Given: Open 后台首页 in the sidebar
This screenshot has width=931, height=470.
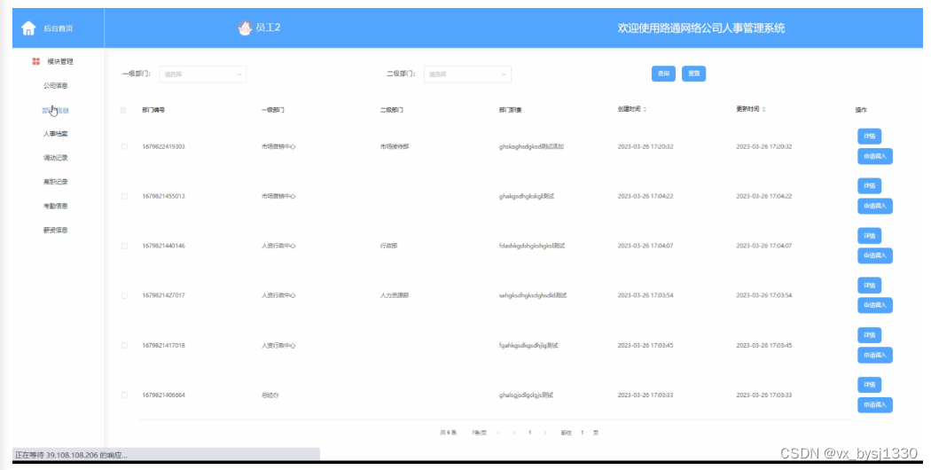Looking at the screenshot, I should tap(59, 28).
